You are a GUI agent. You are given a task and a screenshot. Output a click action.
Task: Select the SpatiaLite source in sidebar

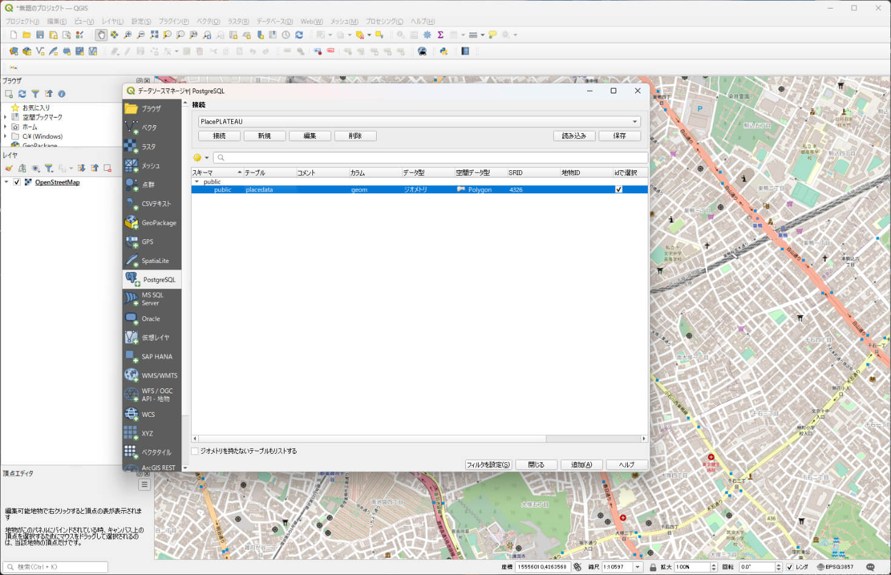[152, 261]
